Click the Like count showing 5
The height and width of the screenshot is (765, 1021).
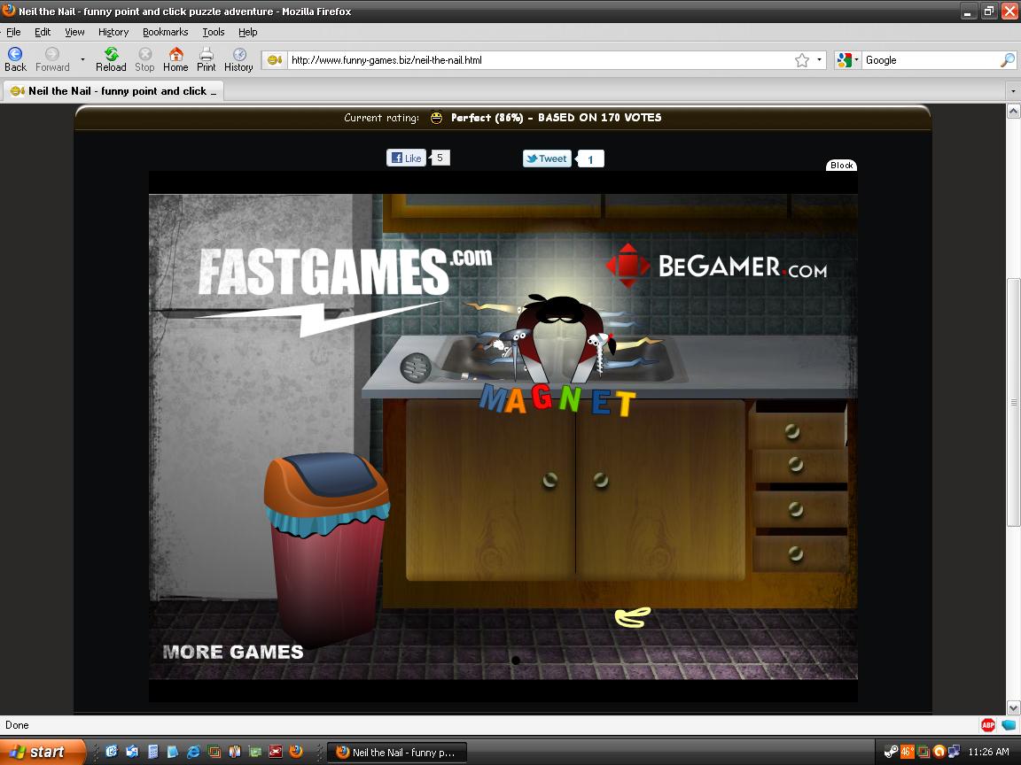440,158
